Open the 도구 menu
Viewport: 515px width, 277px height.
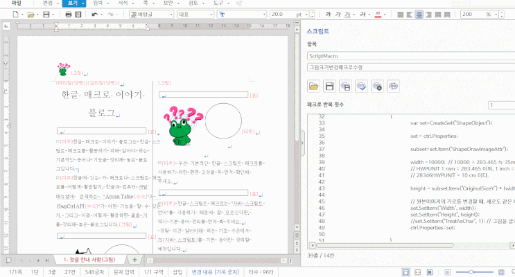(218, 3)
